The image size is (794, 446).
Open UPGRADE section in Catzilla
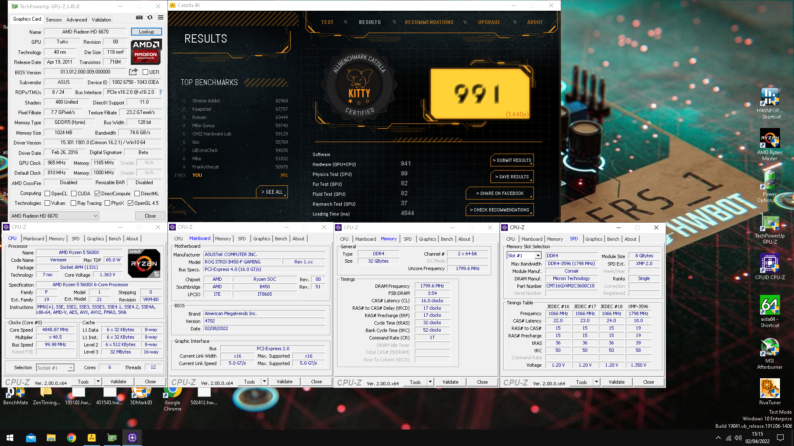[x=489, y=22]
